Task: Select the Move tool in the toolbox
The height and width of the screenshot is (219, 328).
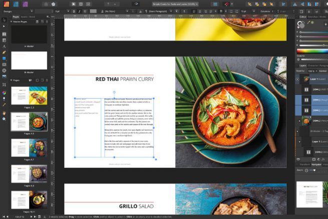Action: [4, 20]
